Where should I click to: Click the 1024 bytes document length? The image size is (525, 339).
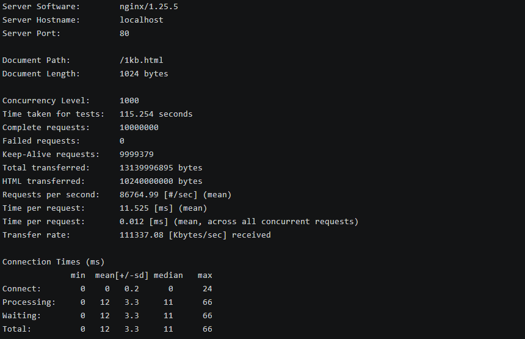click(143, 74)
